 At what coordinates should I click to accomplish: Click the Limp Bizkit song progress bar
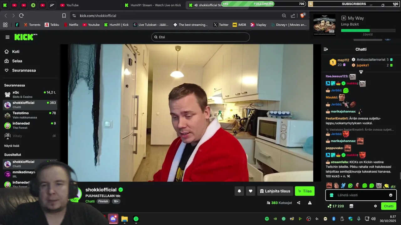click(x=368, y=31)
